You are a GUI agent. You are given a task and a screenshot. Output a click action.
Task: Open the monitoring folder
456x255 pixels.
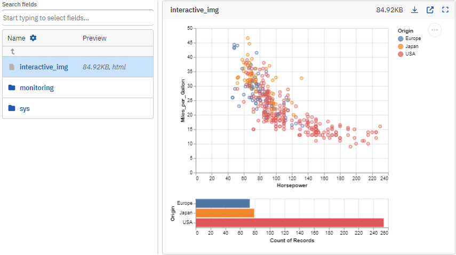point(36,87)
